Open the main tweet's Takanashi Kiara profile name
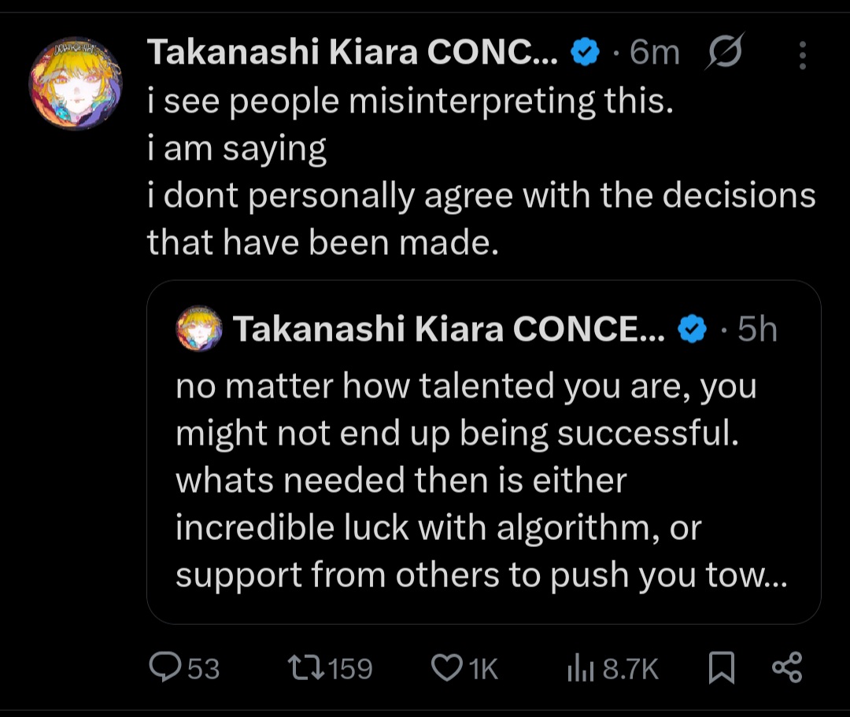The image size is (850, 717). 353,54
